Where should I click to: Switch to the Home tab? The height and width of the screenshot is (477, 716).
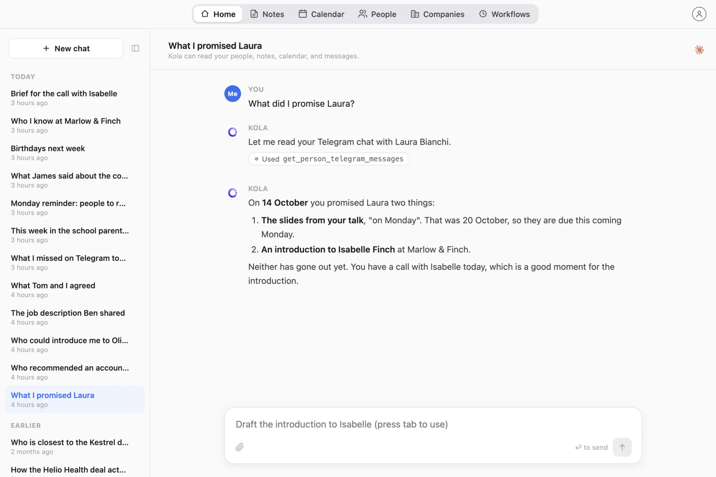click(218, 14)
